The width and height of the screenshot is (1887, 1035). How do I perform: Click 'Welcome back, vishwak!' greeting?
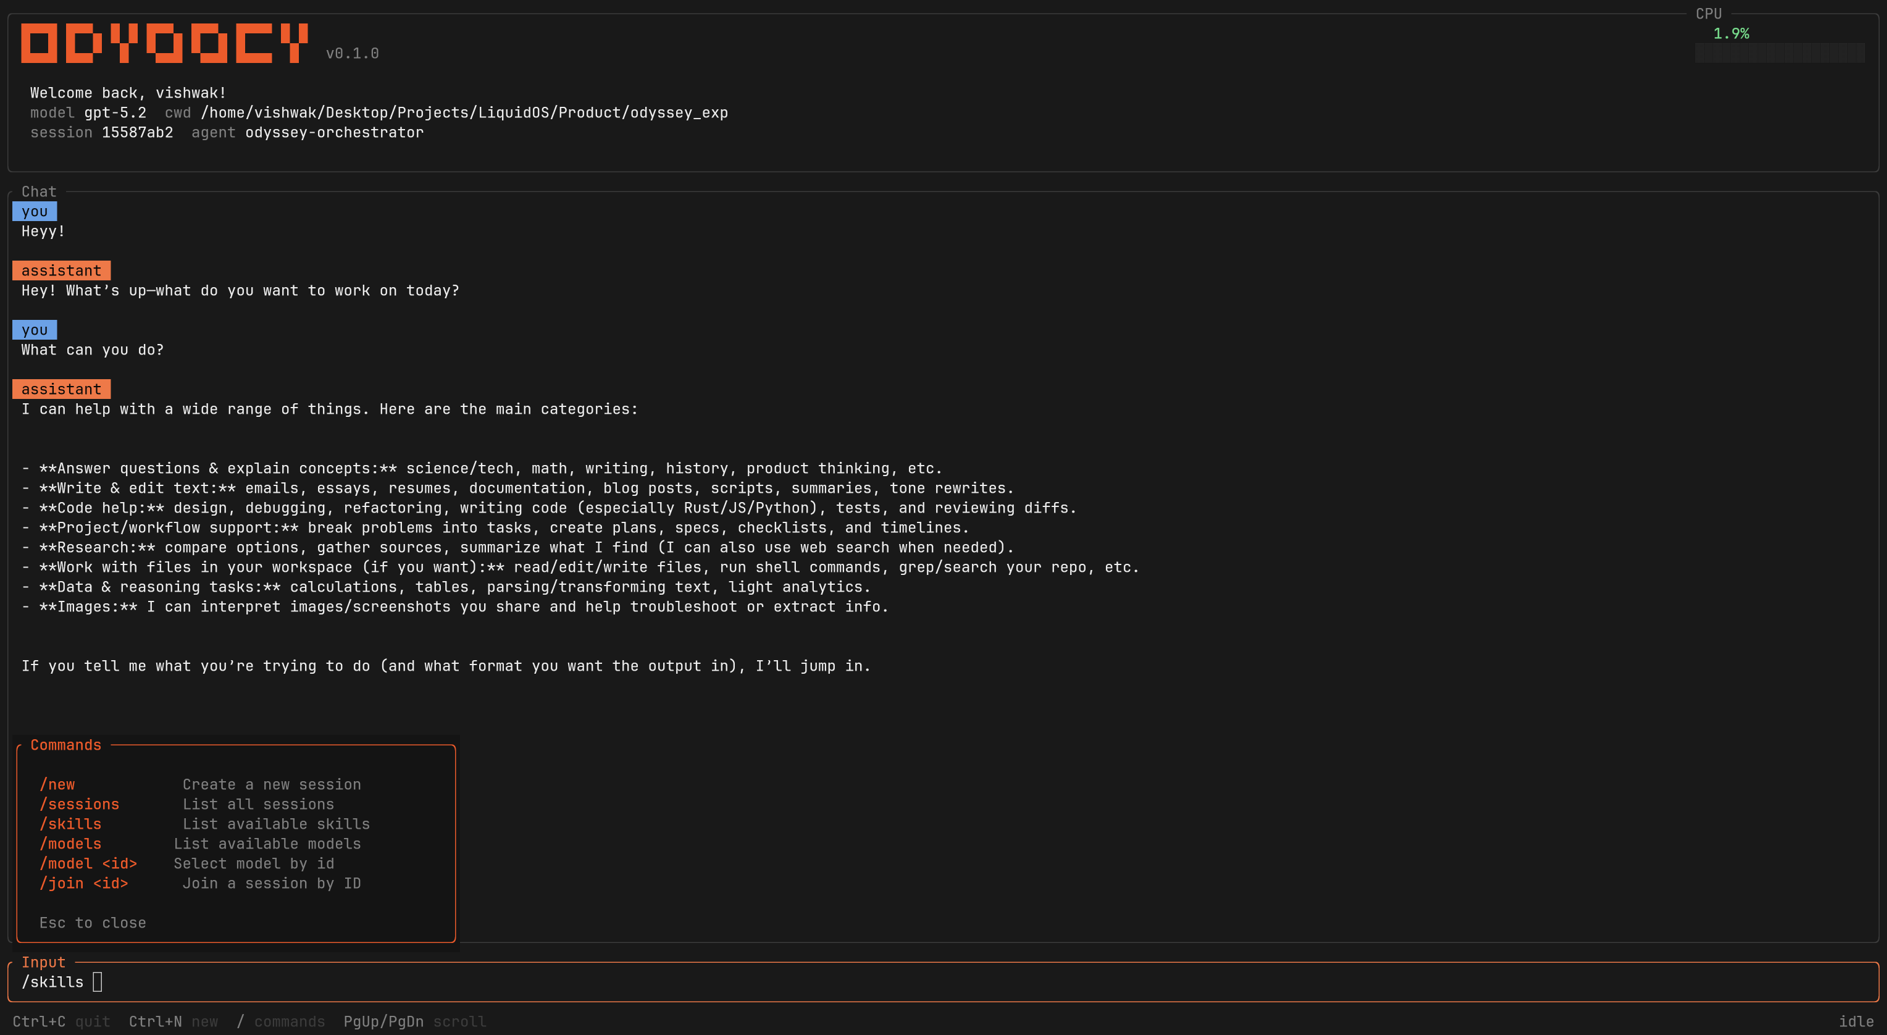(x=128, y=93)
